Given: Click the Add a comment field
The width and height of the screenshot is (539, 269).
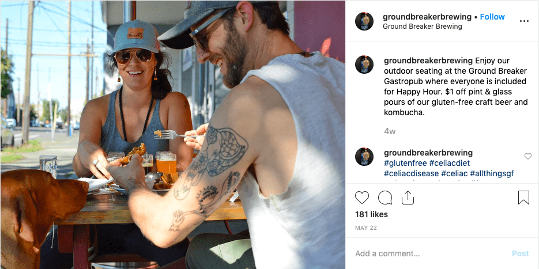Looking at the screenshot, I should (x=429, y=253).
